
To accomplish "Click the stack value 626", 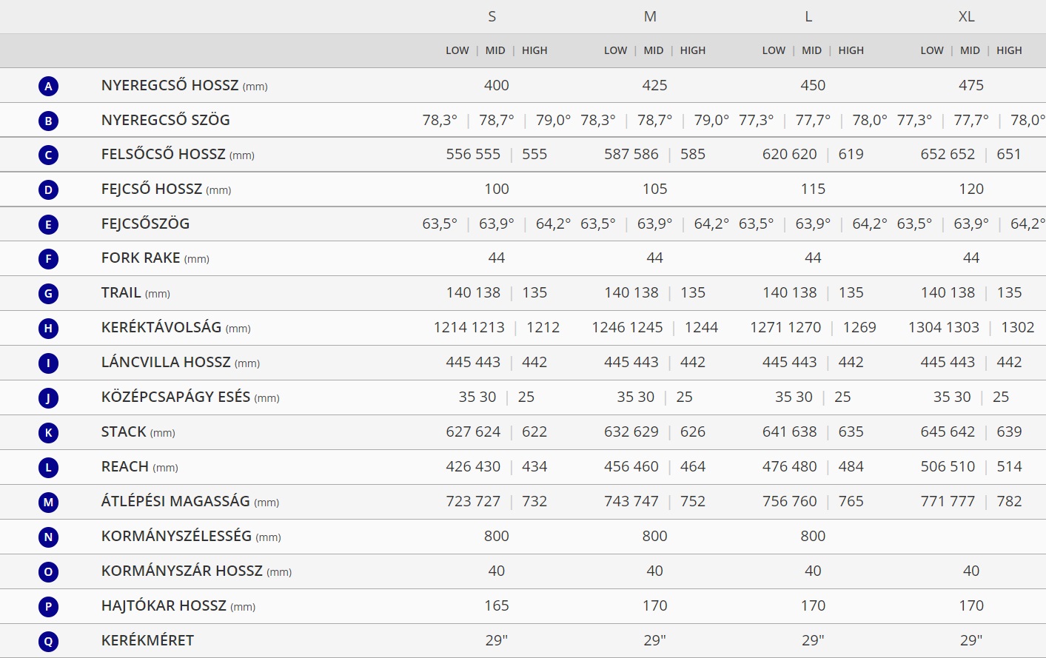I will [693, 432].
